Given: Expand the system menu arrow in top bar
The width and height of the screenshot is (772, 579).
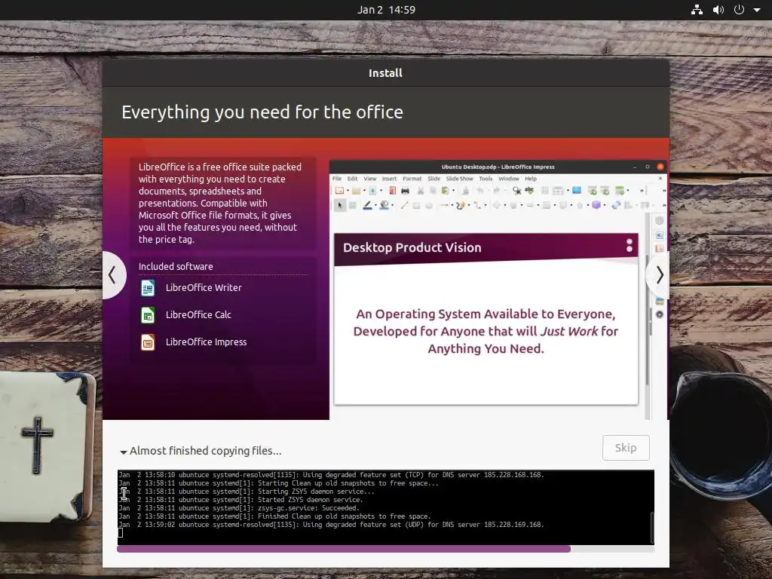Looking at the screenshot, I should tap(757, 10).
